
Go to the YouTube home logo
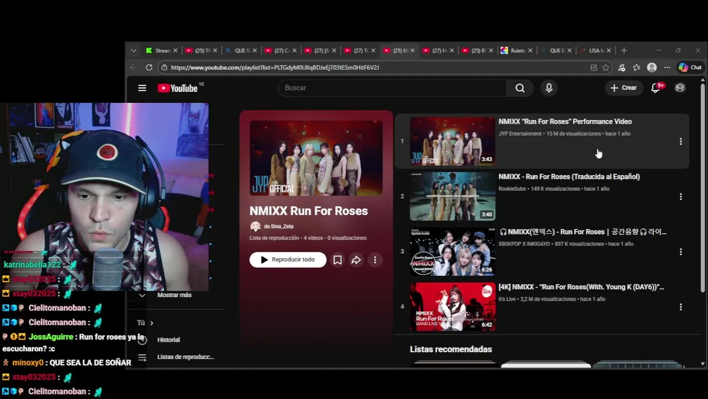point(178,88)
